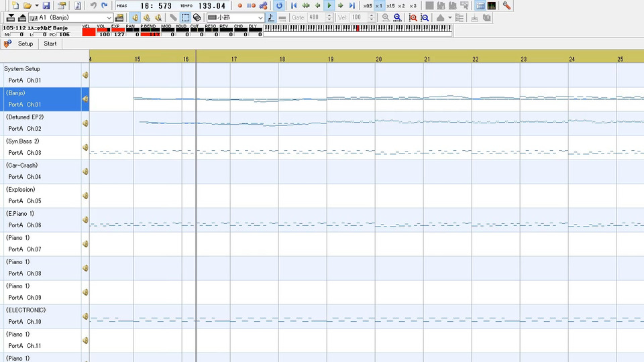Step forward one measure
This screenshot has height=362, width=644.
click(x=341, y=6)
